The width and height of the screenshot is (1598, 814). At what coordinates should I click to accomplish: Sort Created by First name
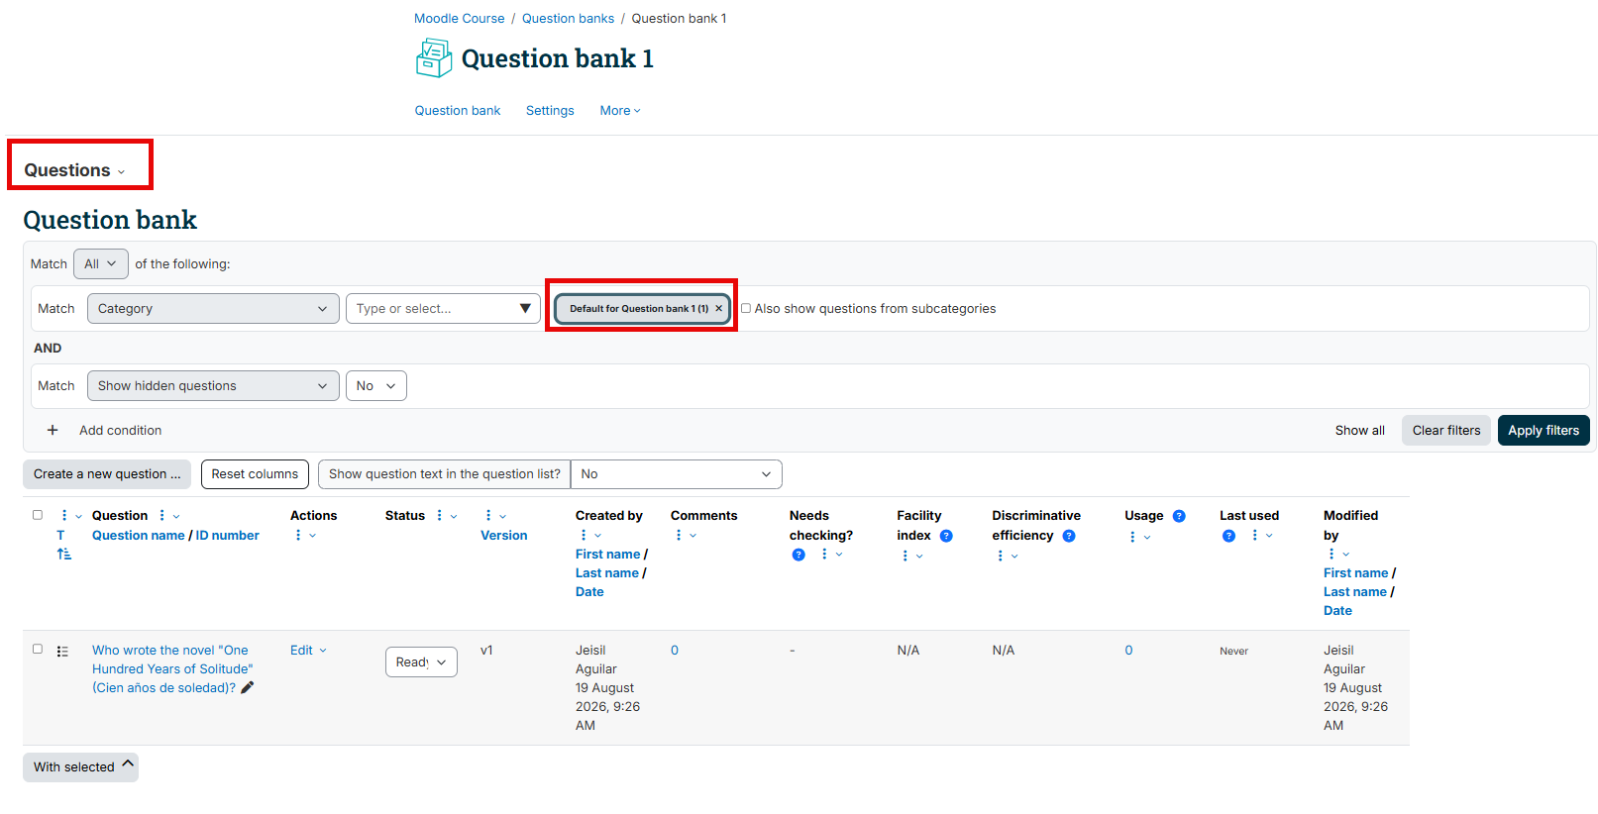tap(607, 555)
